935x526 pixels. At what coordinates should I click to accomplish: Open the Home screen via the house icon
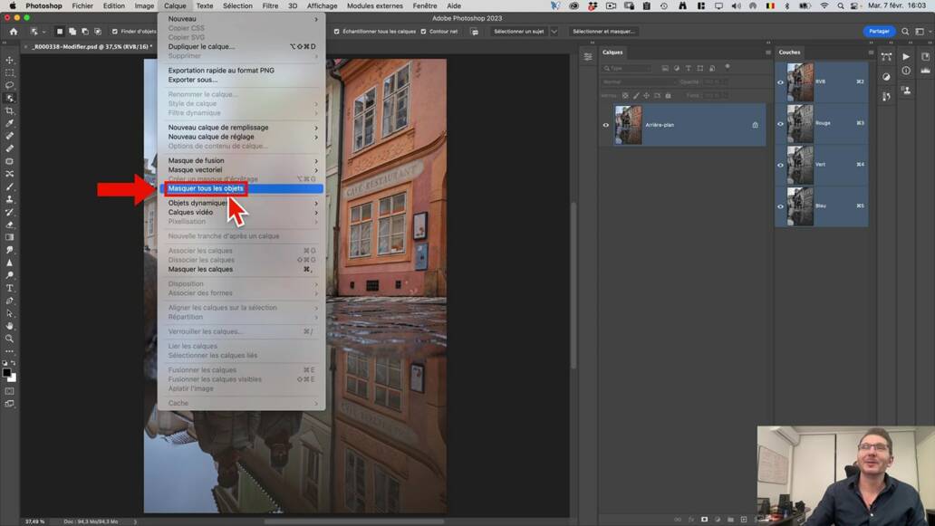point(13,30)
